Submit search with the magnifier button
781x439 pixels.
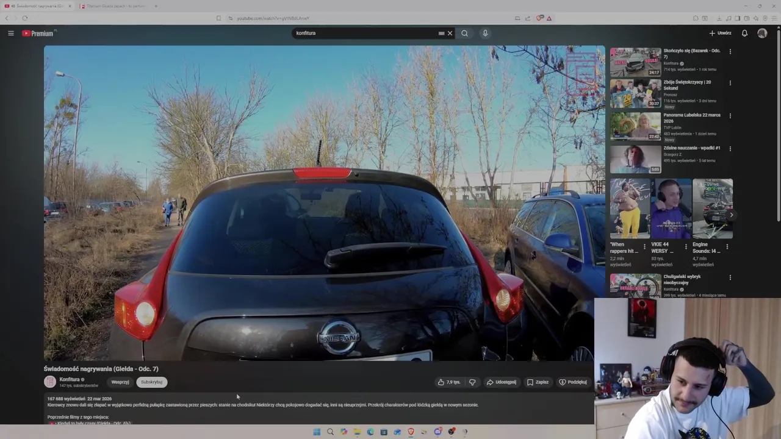(464, 33)
